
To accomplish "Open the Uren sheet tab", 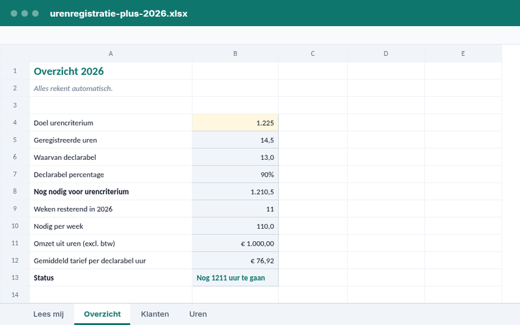I will 198,314.
